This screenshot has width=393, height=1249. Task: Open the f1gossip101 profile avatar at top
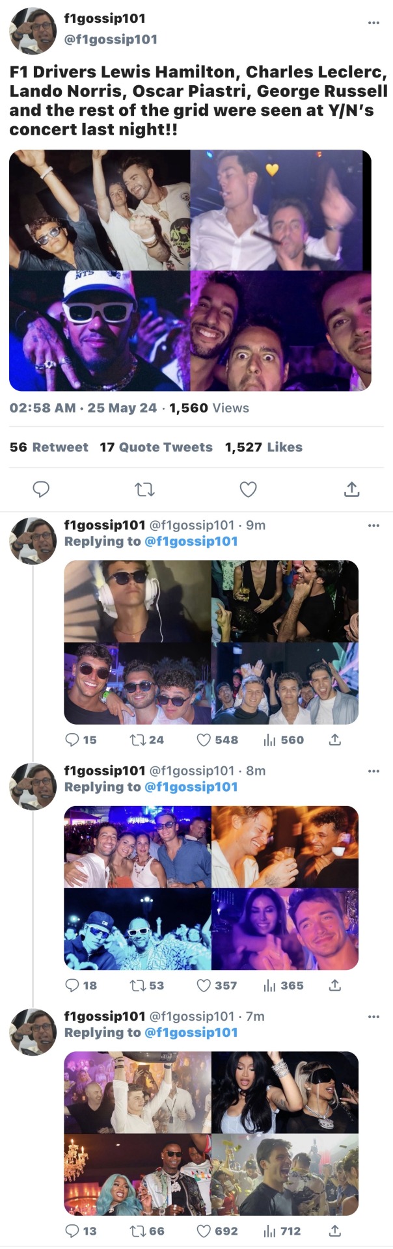click(x=33, y=31)
